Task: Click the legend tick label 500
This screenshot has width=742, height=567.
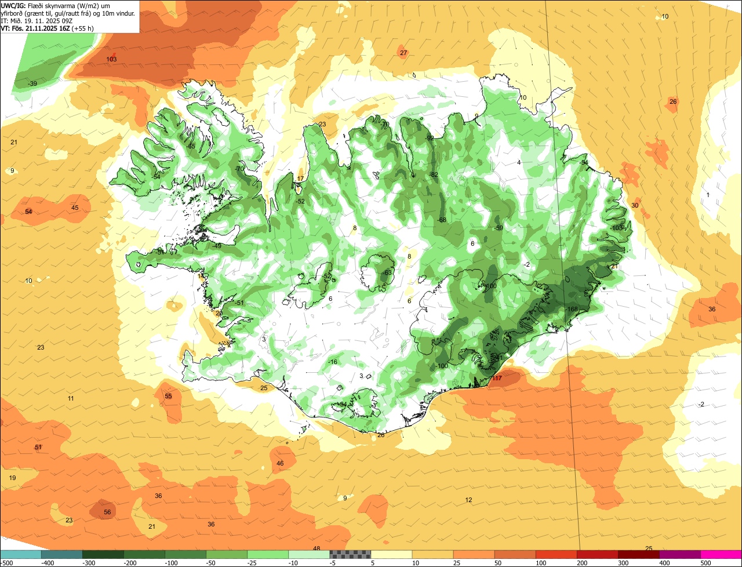Action: click(706, 562)
